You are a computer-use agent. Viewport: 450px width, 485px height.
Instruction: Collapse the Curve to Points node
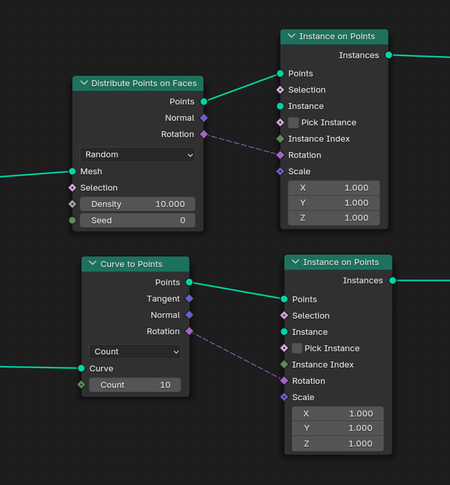93,264
